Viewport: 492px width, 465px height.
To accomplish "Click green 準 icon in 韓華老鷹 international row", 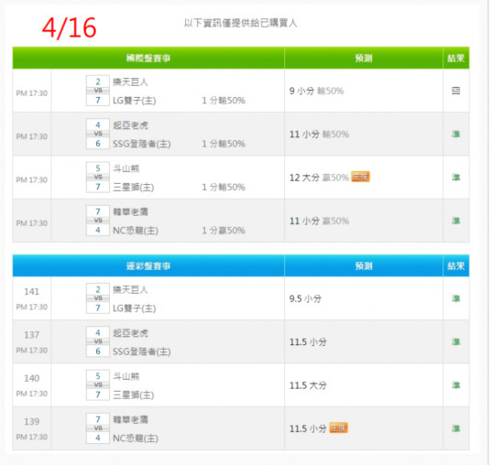I will coord(455,221).
